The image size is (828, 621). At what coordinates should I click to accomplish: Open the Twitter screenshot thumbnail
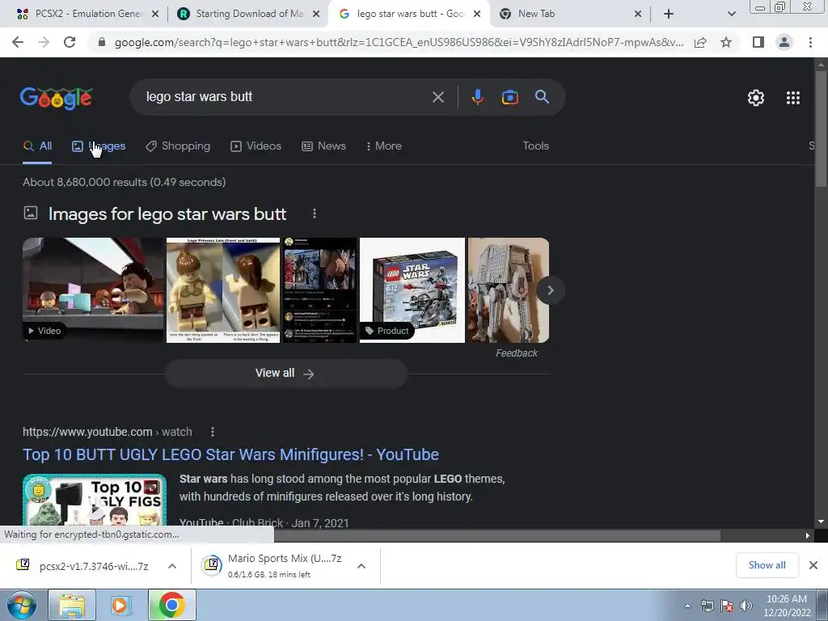319,290
